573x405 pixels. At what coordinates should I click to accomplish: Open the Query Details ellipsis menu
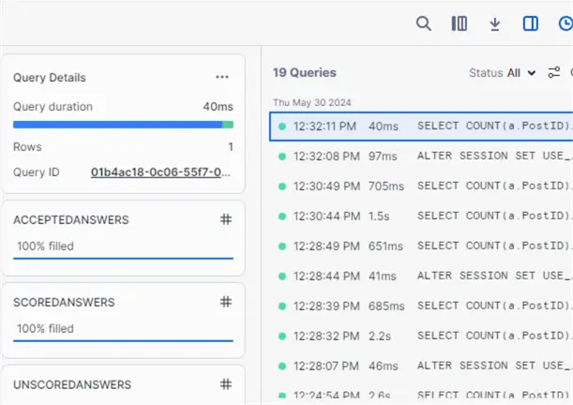222,77
